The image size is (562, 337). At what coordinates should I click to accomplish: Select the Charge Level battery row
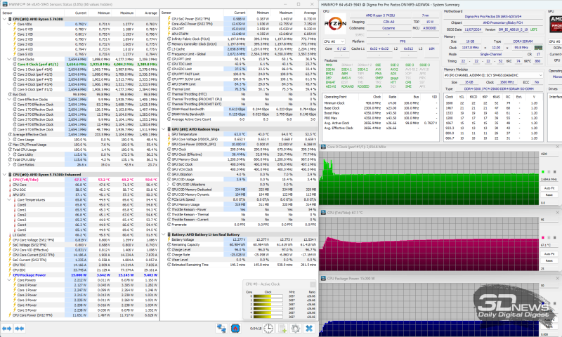click(239, 250)
